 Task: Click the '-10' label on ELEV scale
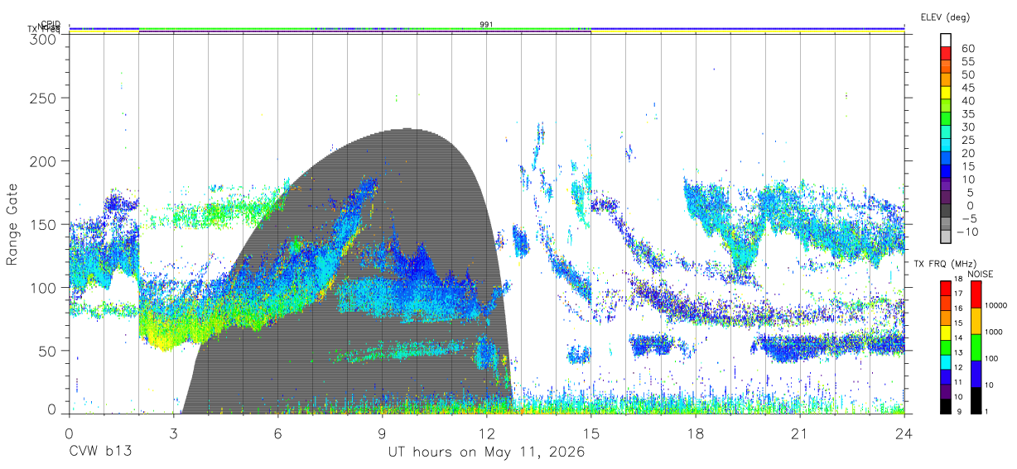(969, 232)
